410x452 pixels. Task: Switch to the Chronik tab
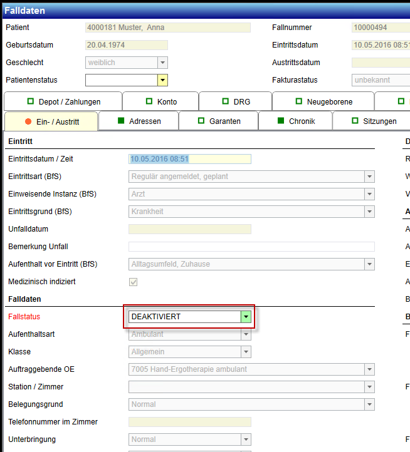pyautogui.click(x=302, y=121)
